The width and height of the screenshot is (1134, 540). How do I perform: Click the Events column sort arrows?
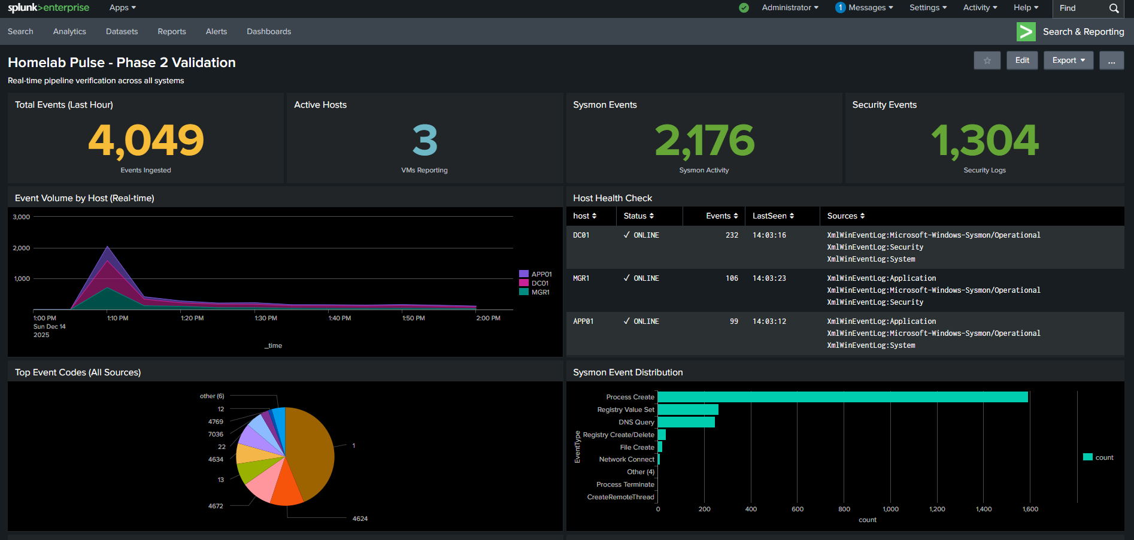tap(736, 216)
